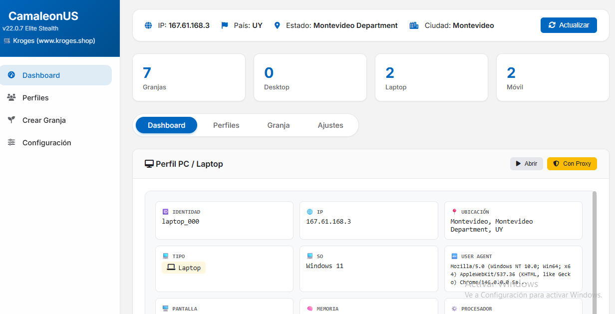The image size is (615, 314).
Task: Click the profile panel vertical scrollbar
Action: coord(594,240)
